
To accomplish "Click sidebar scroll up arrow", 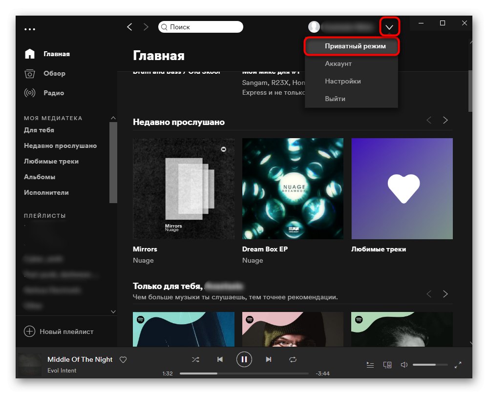I will tap(113, 118).
